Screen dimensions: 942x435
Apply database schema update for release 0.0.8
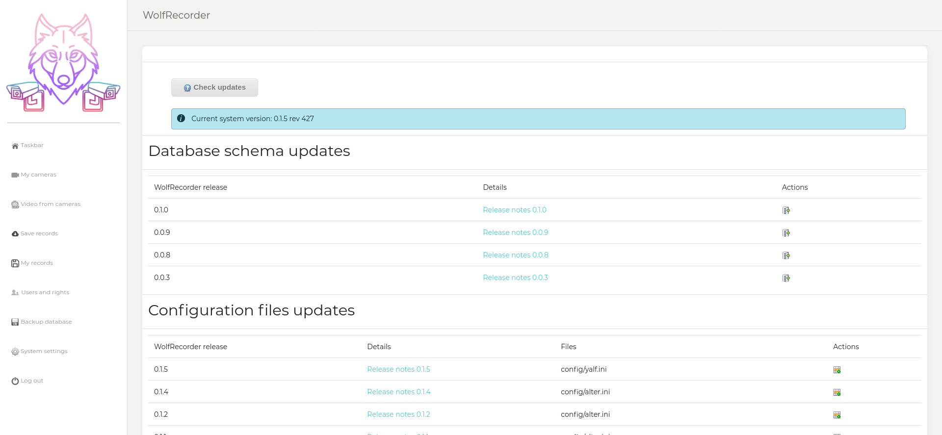tap(786, 256)
